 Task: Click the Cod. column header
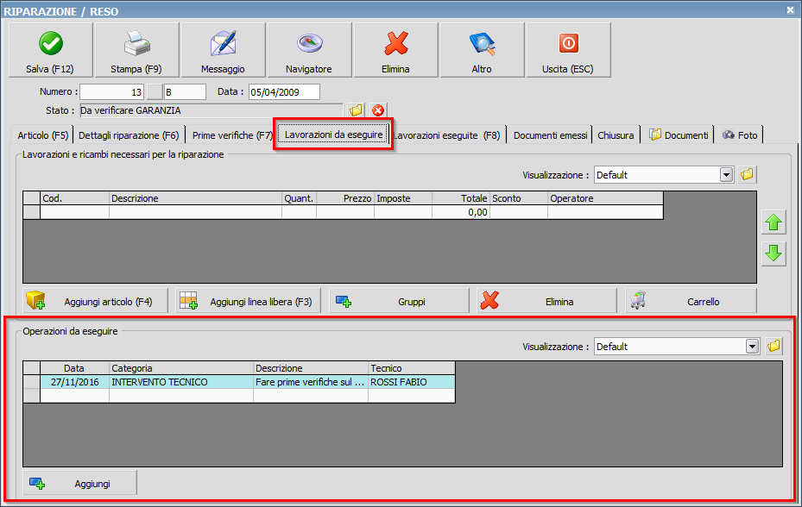(x=75, y=198)
